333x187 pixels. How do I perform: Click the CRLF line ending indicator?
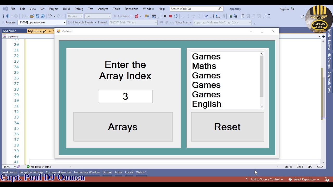coord(320,167)
